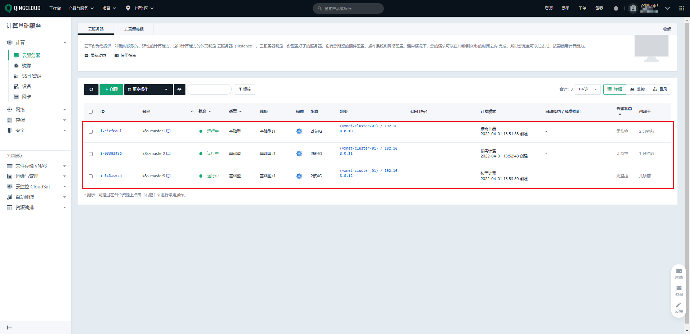Open the 更多操作 dropdown
Image resolution: width=690 pixels, height=334 pixels.
point(148,90)
